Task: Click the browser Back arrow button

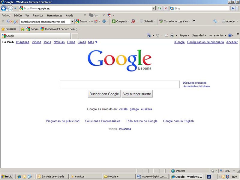Action: 4,8
